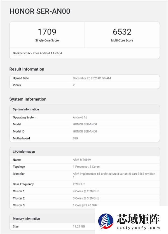Click the Geekbench 6.2.2 for Android AArch64 text
The height and width of the screenshot is (234, 168).
pos(37,53)
